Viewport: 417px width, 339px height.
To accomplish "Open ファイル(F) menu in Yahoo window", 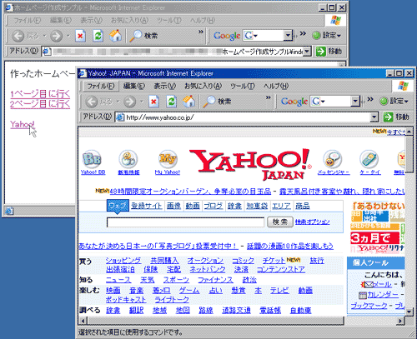I will click(101, 86).
